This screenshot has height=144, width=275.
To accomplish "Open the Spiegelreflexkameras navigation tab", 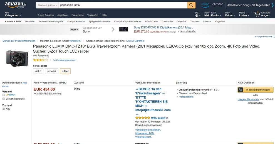I will [100, 21].
